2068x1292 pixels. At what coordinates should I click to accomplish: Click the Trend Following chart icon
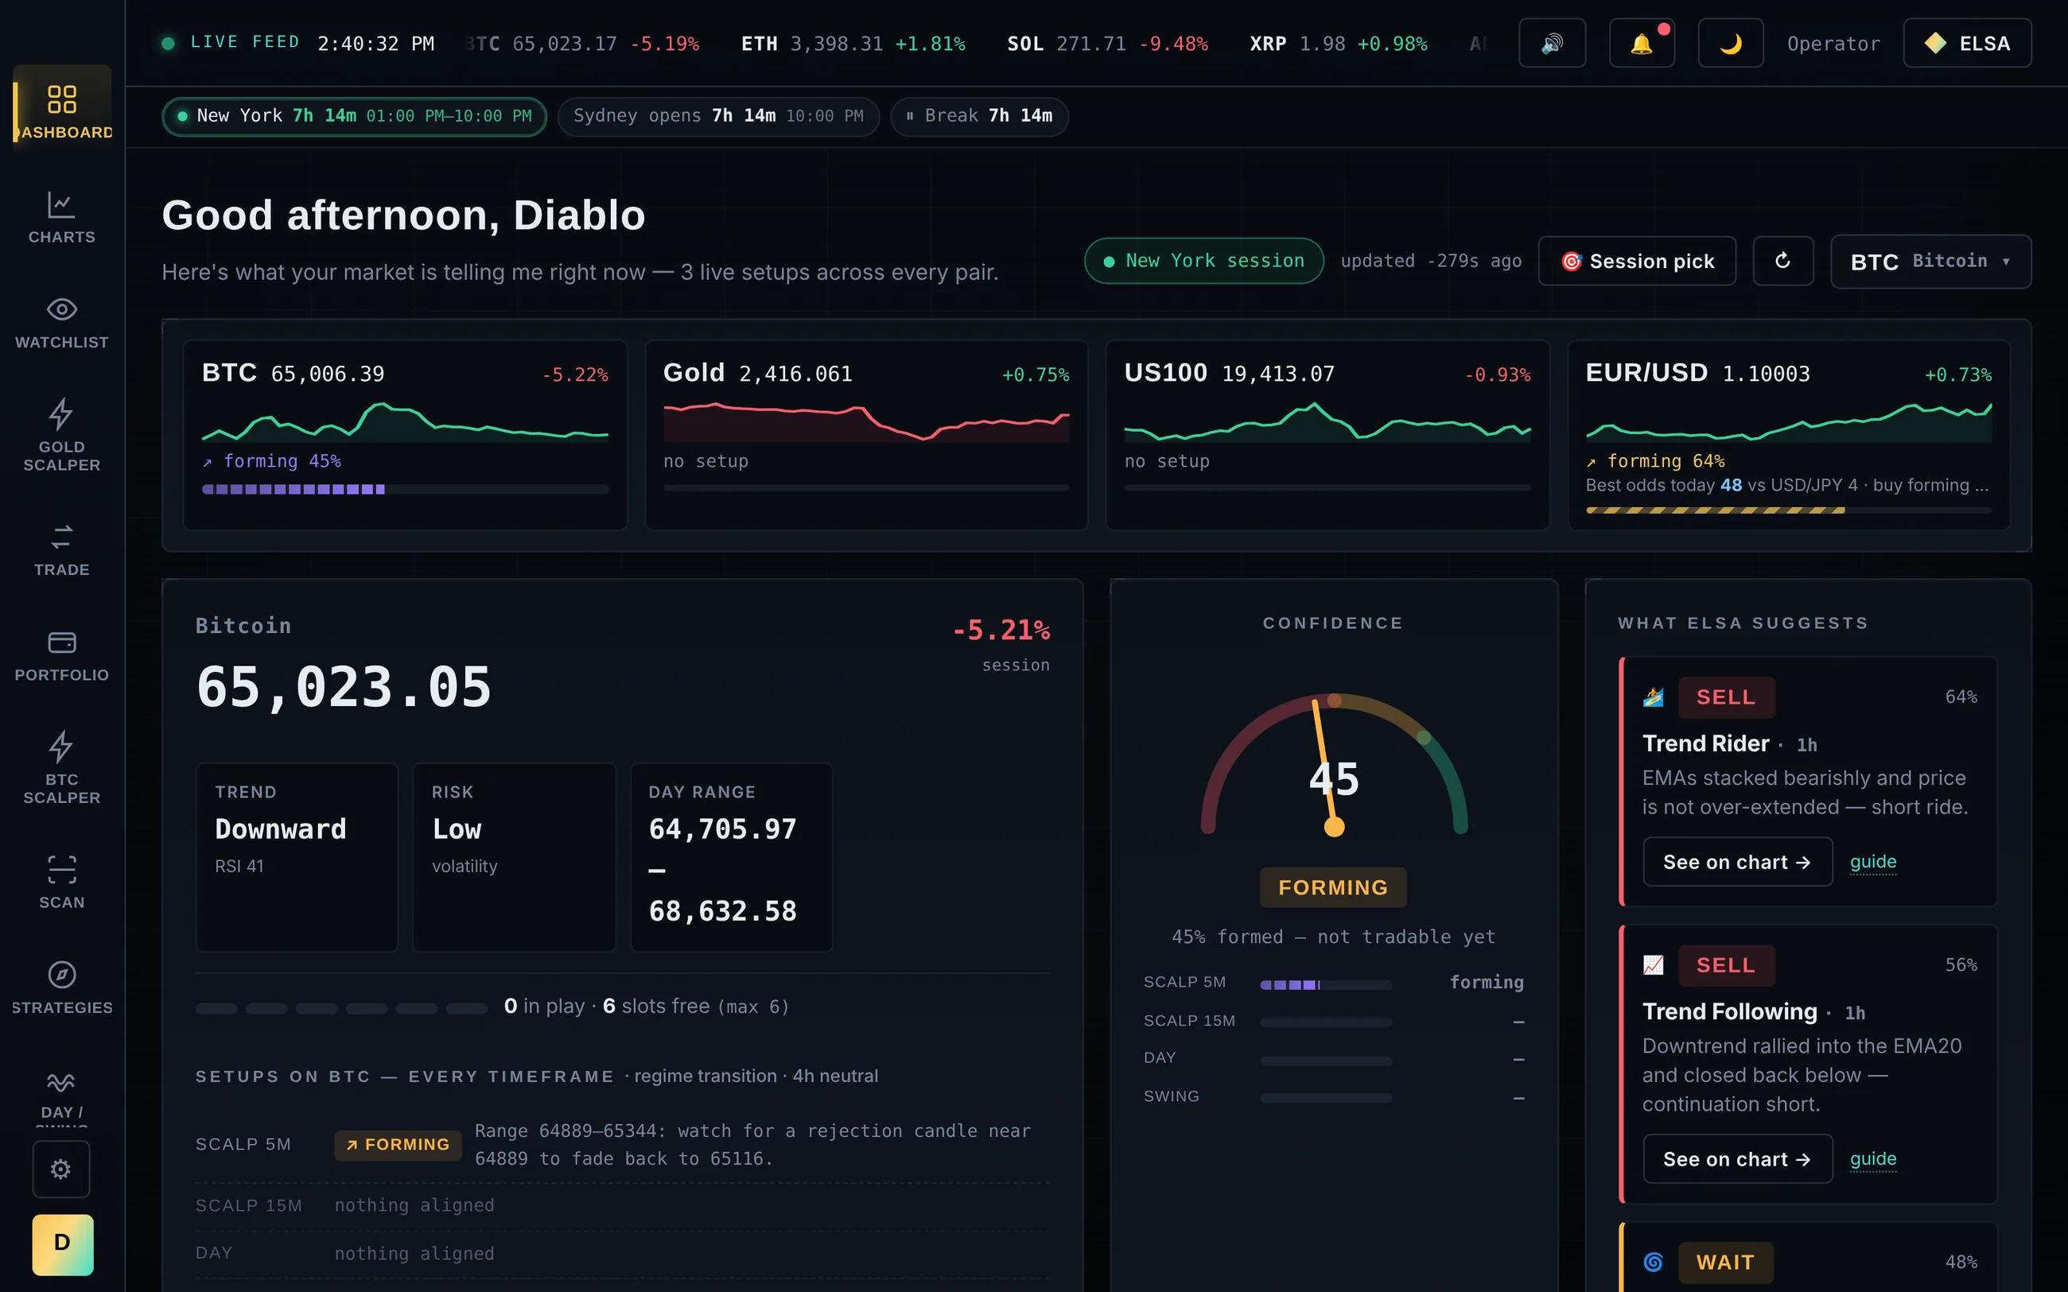[x=1654, y=965]
